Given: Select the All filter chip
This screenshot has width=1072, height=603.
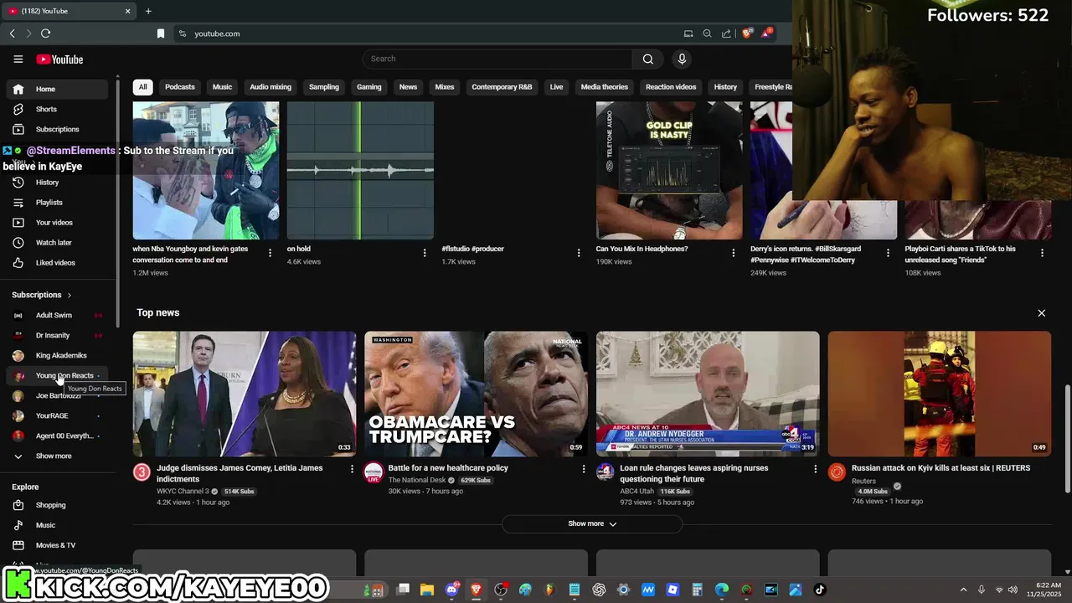Looking at the screenshot, I should coord(142,87).
